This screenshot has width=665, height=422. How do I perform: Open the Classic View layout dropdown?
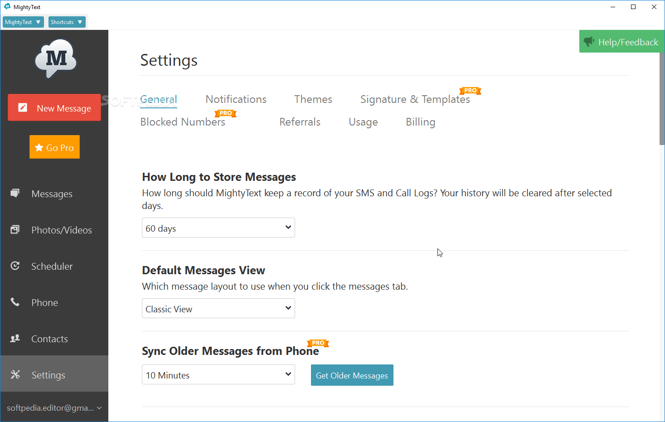pos(218,308)
